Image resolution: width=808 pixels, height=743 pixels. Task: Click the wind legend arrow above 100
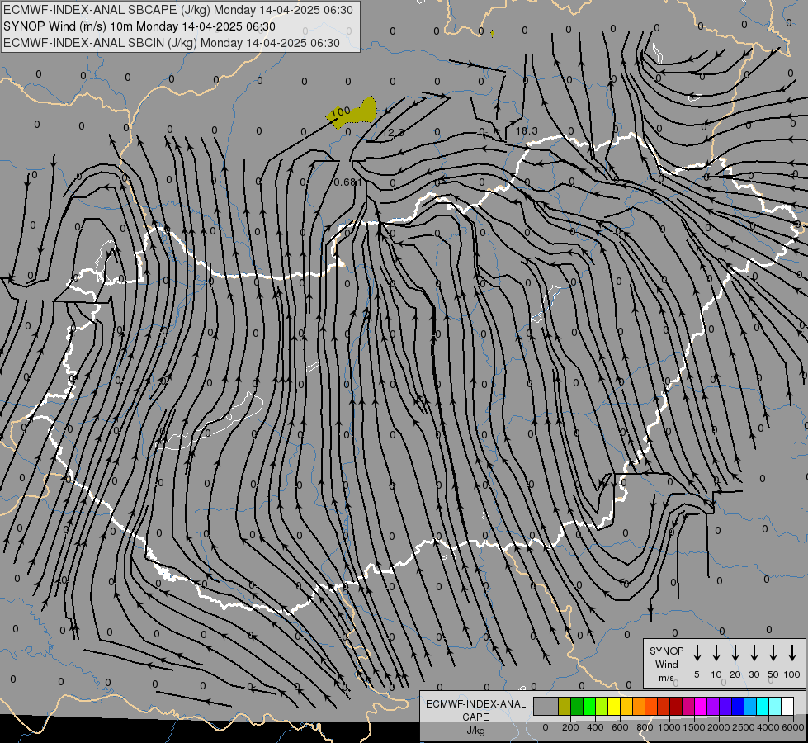tap(792, 653)
